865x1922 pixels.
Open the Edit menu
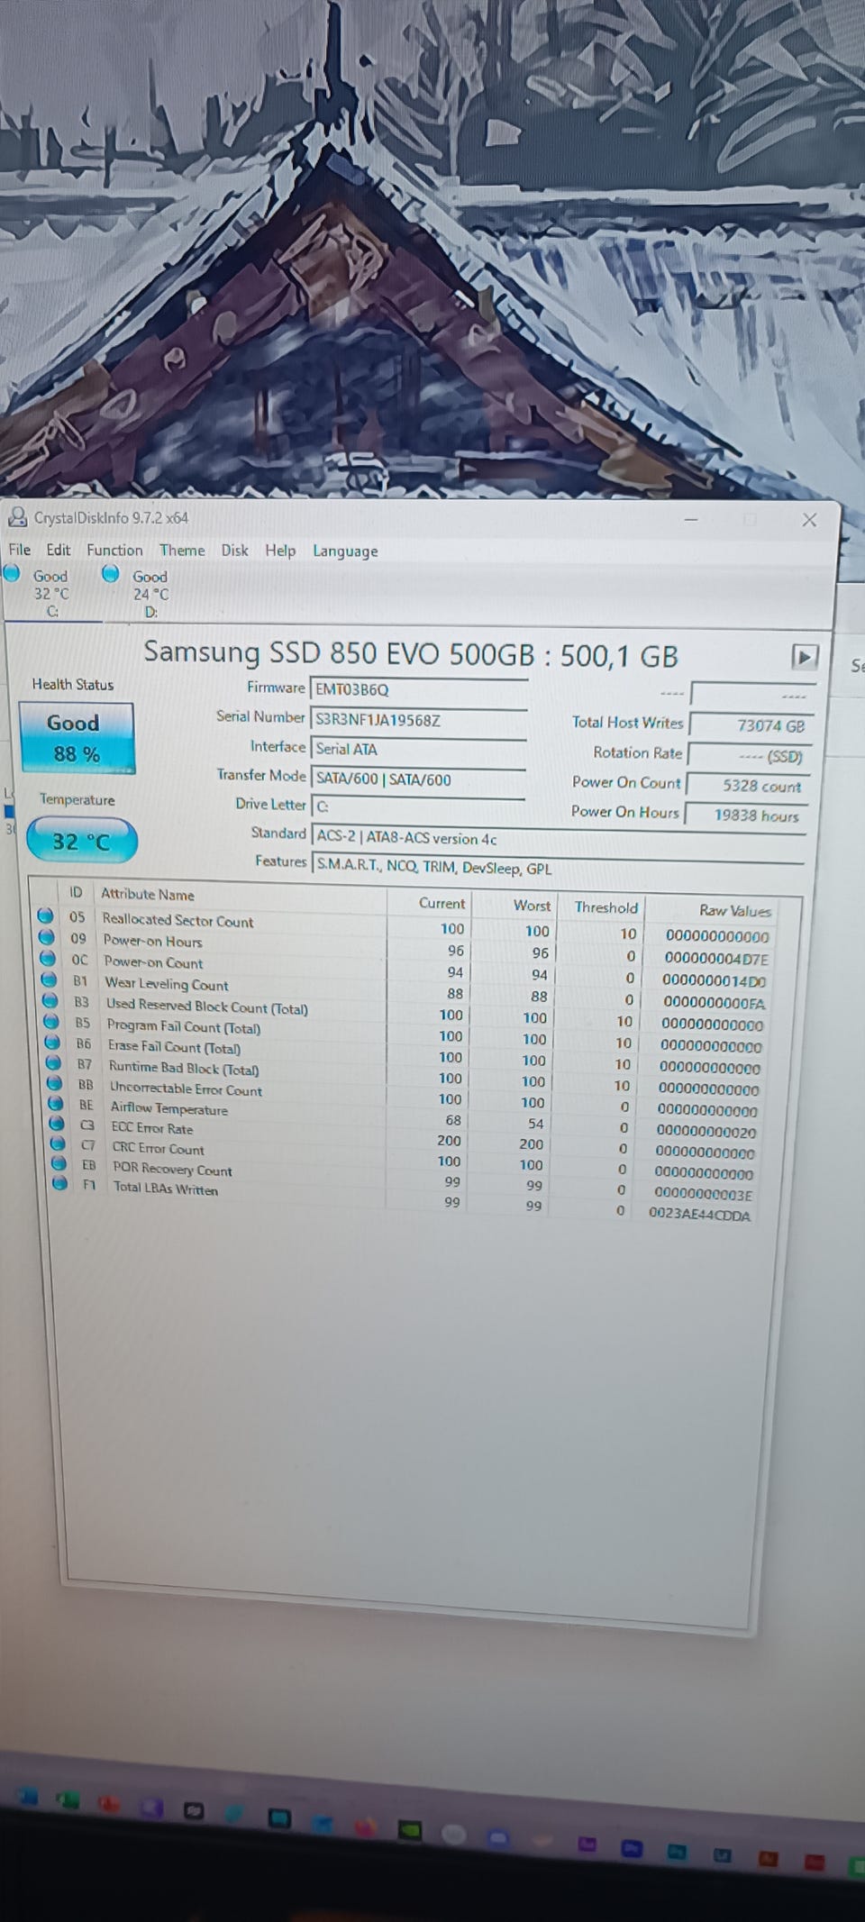[59, 550]
